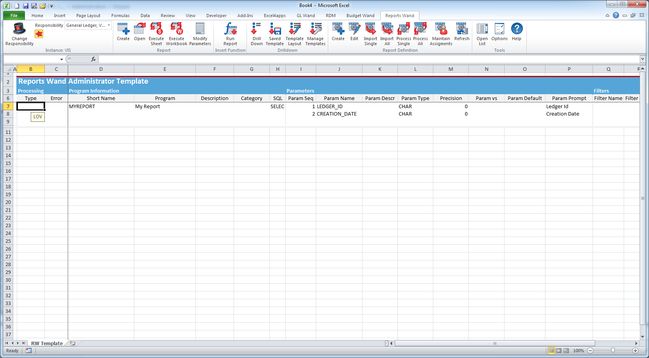Screen dimensions: 649x358
Task: Open Saved Template
Action: tap(275, 34)
